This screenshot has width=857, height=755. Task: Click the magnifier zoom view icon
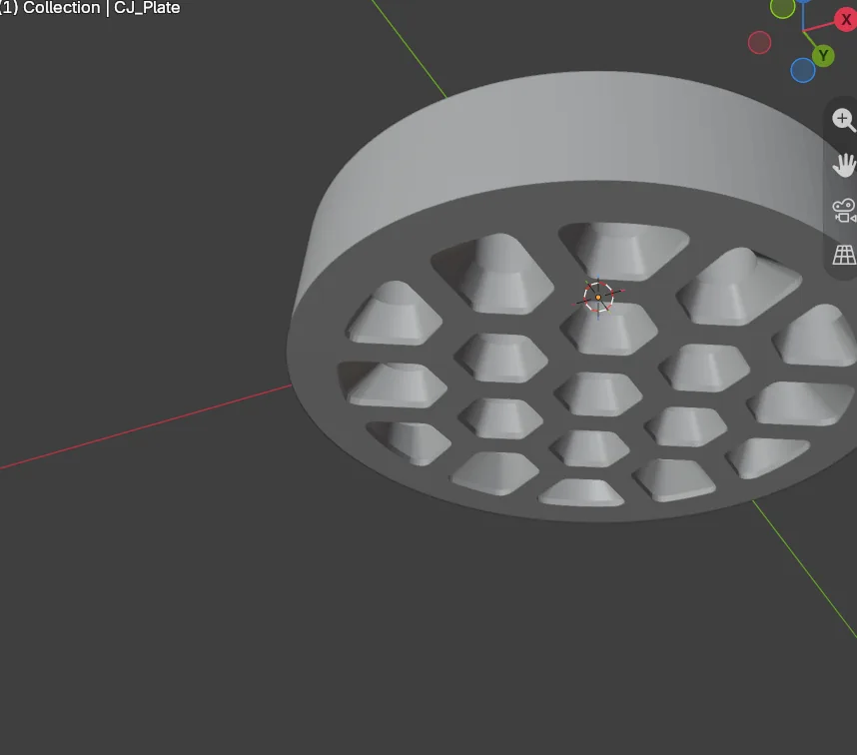point(843,120)
